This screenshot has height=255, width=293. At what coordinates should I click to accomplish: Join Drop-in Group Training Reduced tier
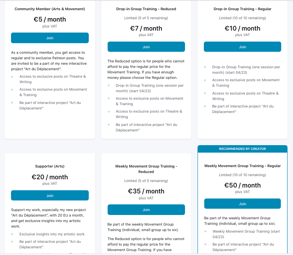click(x=146, y=47)
